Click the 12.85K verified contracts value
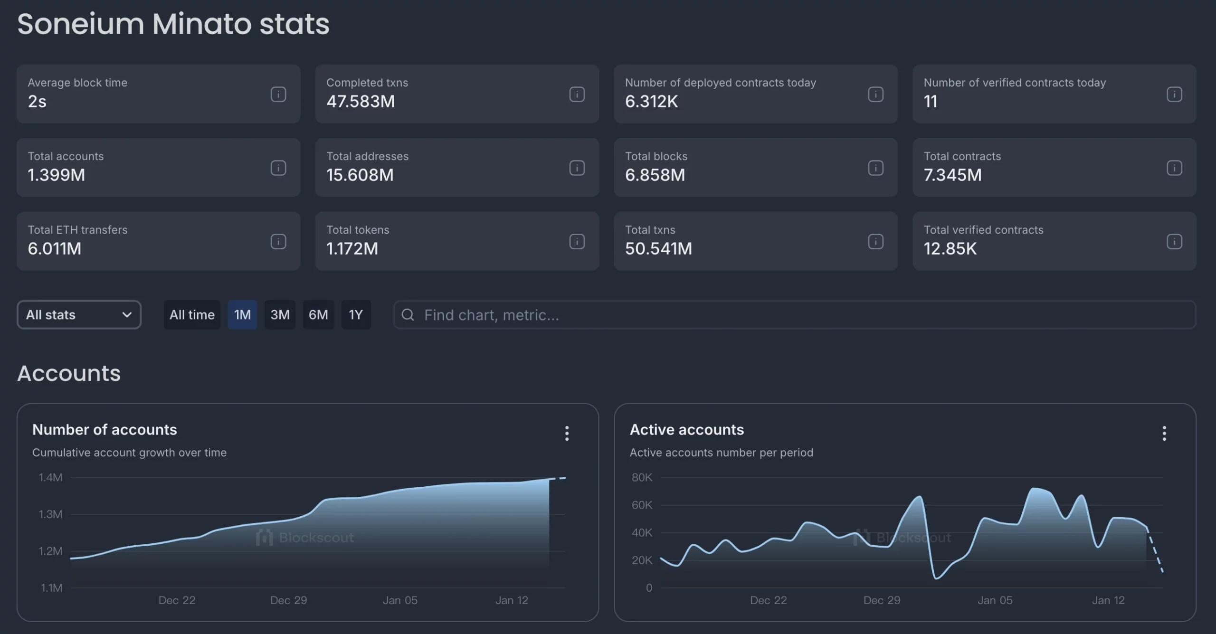The height and width of the screenshot is (634, 1216). pos(950,249)
